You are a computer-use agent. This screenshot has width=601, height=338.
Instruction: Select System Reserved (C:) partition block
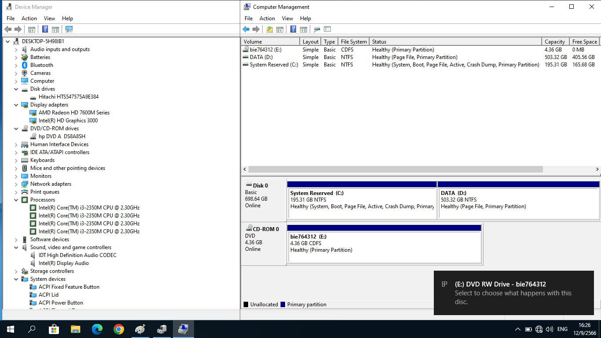[362, 200]
